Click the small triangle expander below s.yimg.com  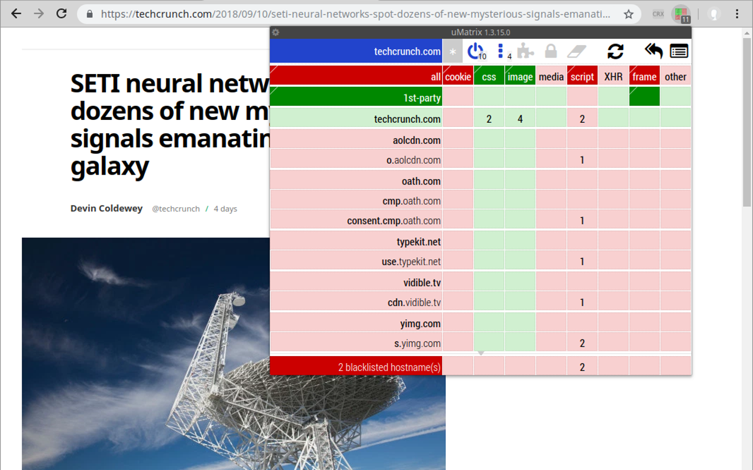(481, 354)
